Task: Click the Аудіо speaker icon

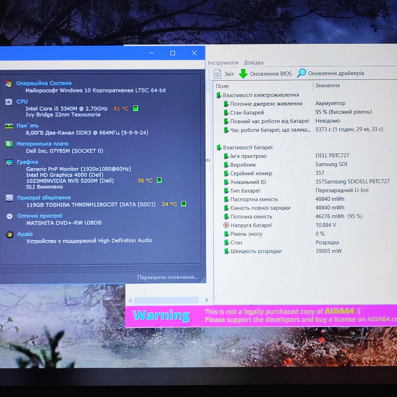Action: [10, 234]
